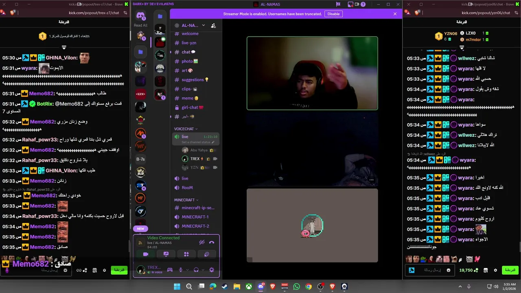Click the 19,750 channel points balance

tap(469, 270)
